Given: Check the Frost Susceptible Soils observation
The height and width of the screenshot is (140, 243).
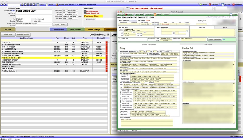Looking at the screenshot, I should click(x=121, y=64).
